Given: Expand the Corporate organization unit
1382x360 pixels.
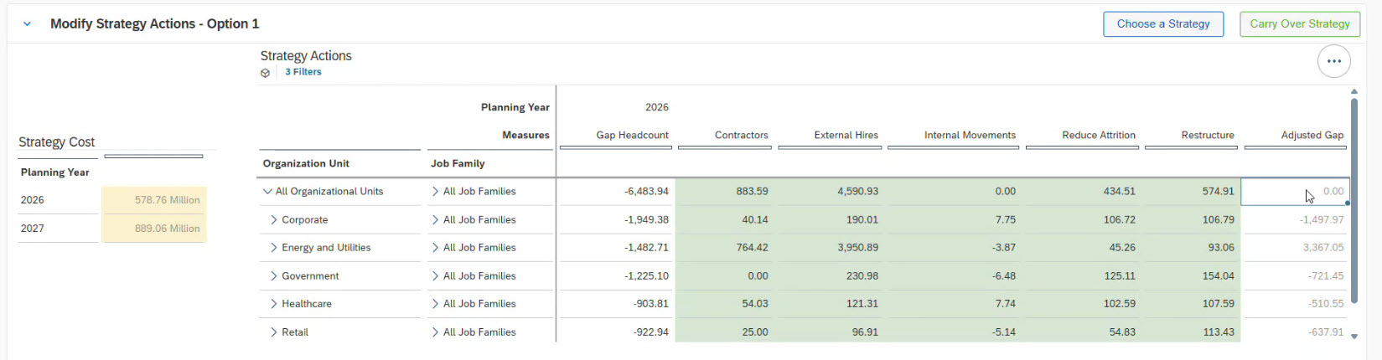Looking at the screenshot, I should [273, 220].
